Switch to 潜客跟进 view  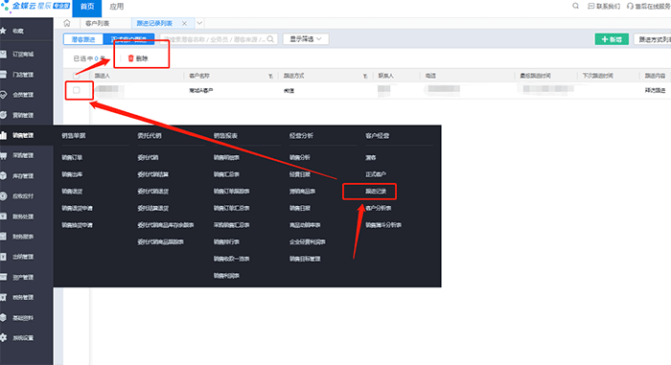(83, 39)
